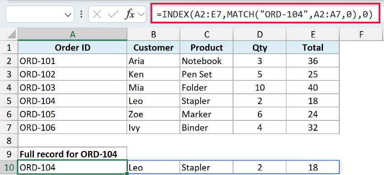Select row 7 header
Image resolution: width=384 pixels, height=175 pixels.
[9, 127]
